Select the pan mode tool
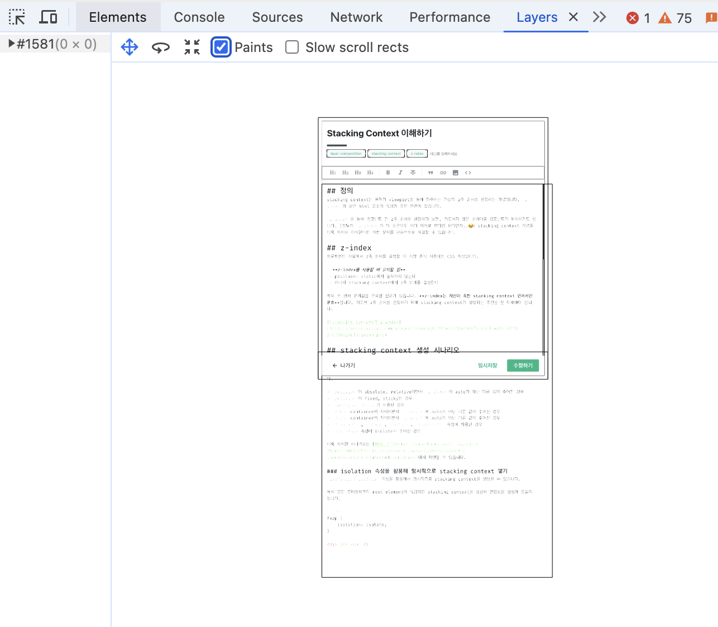This screenshot has height=627, width=718. click(x=130, y=47)
